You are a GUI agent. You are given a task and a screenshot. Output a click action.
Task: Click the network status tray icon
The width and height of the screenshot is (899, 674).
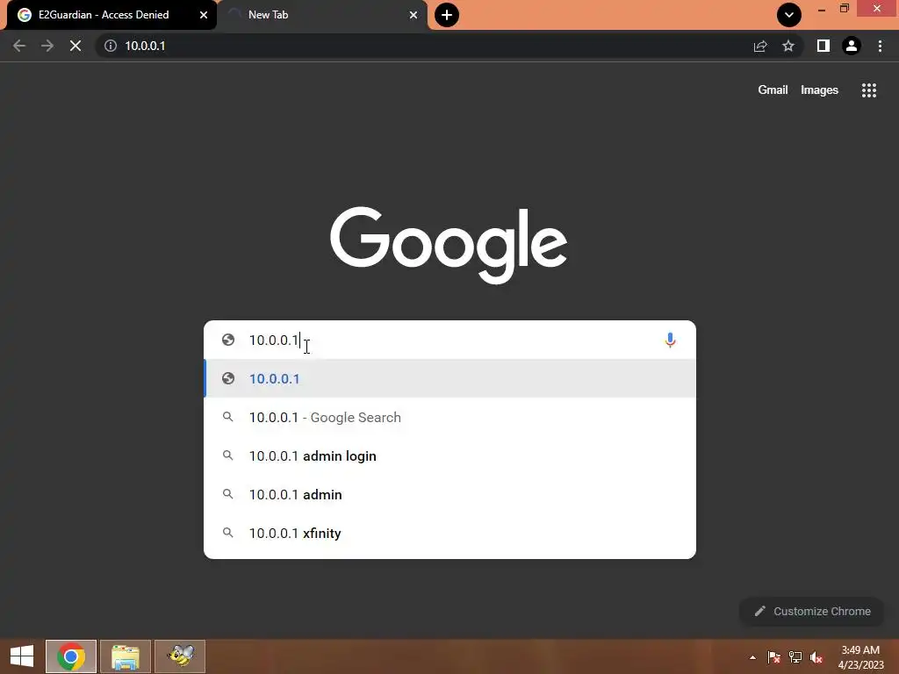[x=795, y=657]
